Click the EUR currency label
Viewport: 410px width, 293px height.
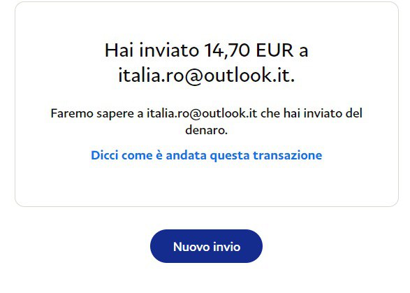coord(274,50)
